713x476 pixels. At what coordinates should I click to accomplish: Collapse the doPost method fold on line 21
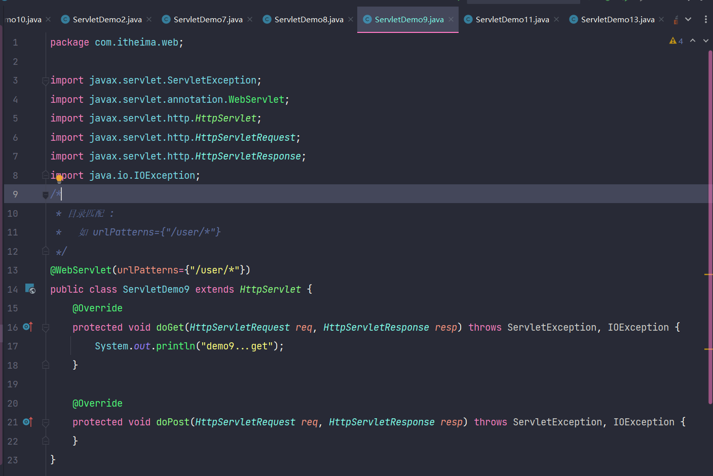coord(46,422)
